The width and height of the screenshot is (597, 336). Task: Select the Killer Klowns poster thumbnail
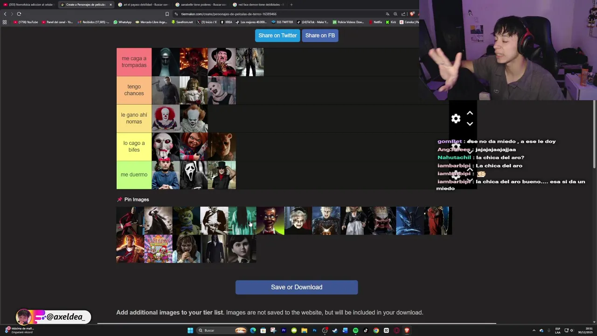tap(158, 249)
